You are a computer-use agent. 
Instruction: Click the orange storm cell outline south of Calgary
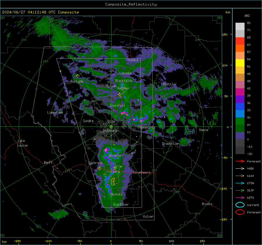tap(113, 181)
